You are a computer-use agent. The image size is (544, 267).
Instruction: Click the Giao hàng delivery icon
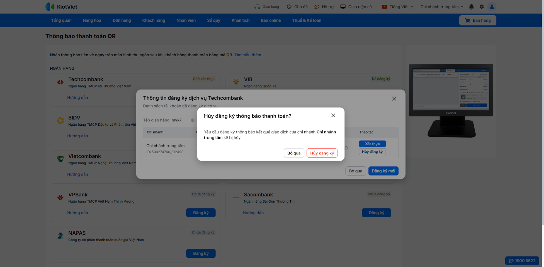257,7
